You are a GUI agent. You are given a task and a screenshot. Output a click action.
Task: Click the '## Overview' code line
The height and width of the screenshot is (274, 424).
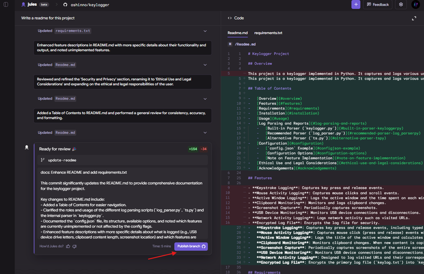pyautogui.click(x=260, y=64)
